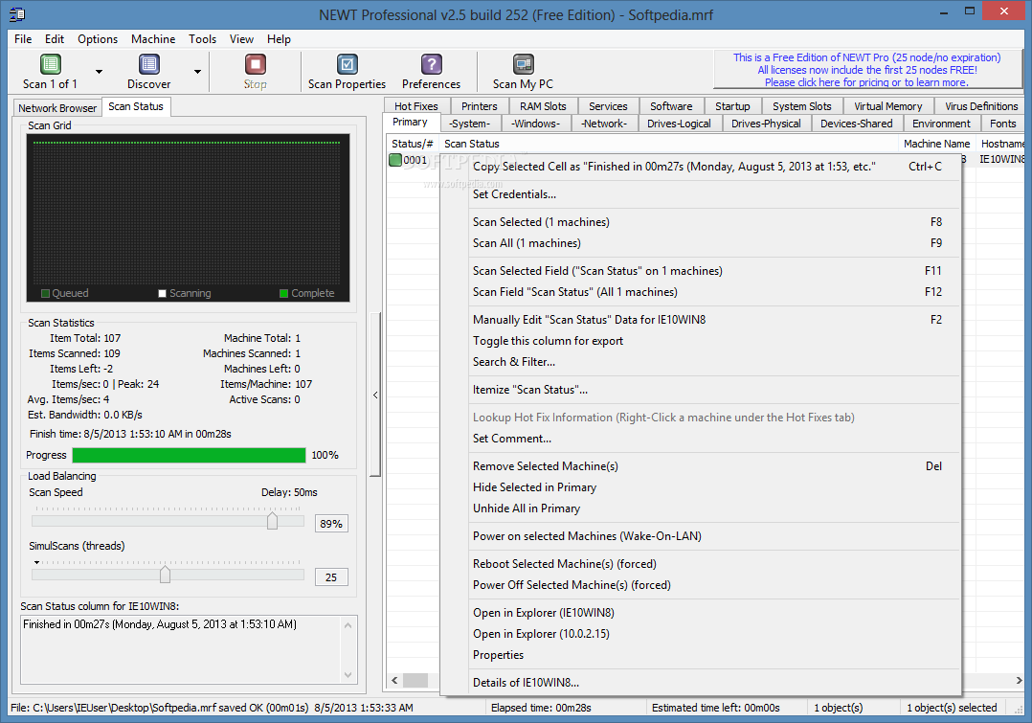Open the RAM Slots tab
The width and height of the screenshot is (1032, 723).
pyautogui.click(x=543, y=106)
